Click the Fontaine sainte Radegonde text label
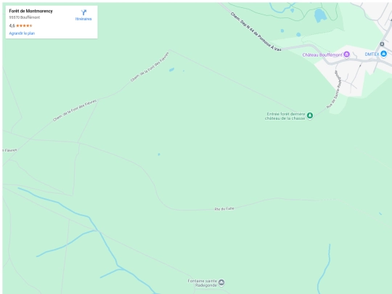 click(203, 283)
